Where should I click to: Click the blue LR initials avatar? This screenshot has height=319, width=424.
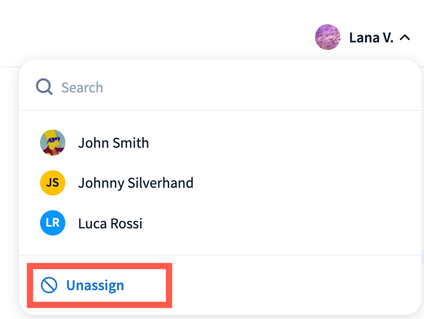coord(52,224)
